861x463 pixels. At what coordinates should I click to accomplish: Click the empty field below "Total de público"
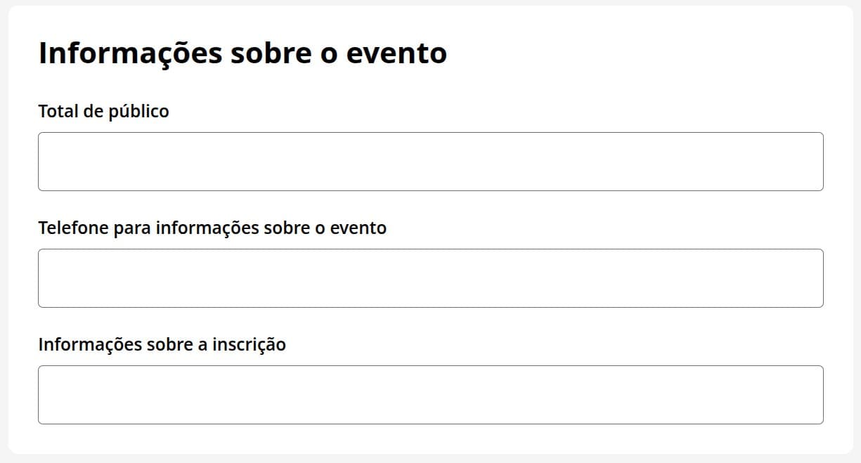point(430,162)
